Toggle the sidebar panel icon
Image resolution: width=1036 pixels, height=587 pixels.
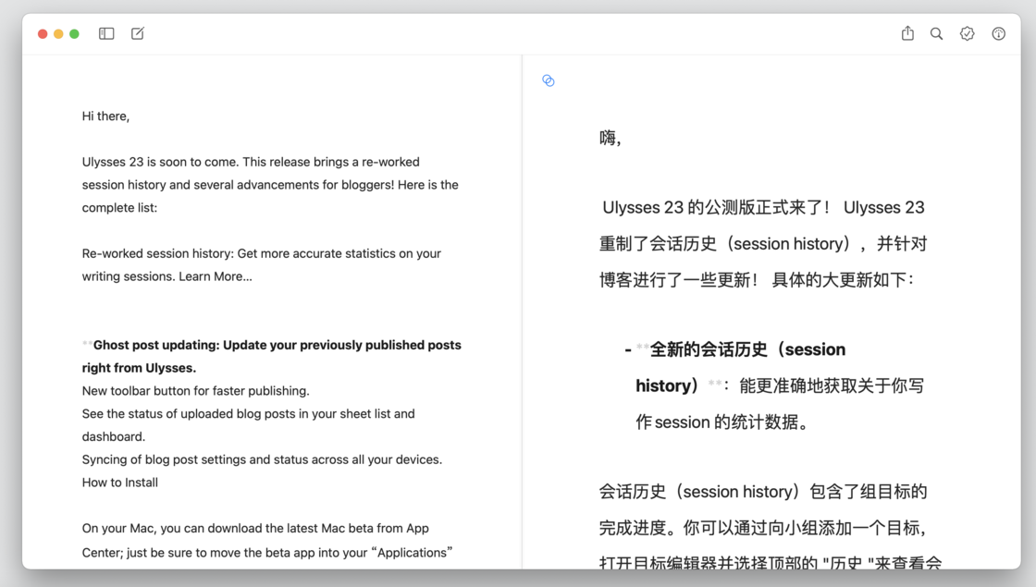106,33
